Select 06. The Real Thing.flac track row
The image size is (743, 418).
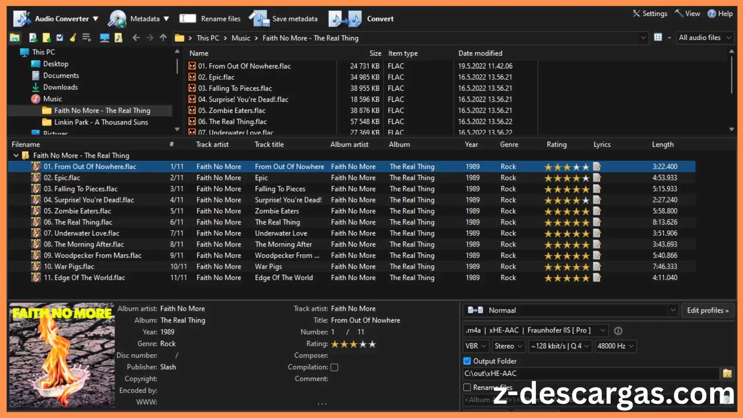[352, 222]
